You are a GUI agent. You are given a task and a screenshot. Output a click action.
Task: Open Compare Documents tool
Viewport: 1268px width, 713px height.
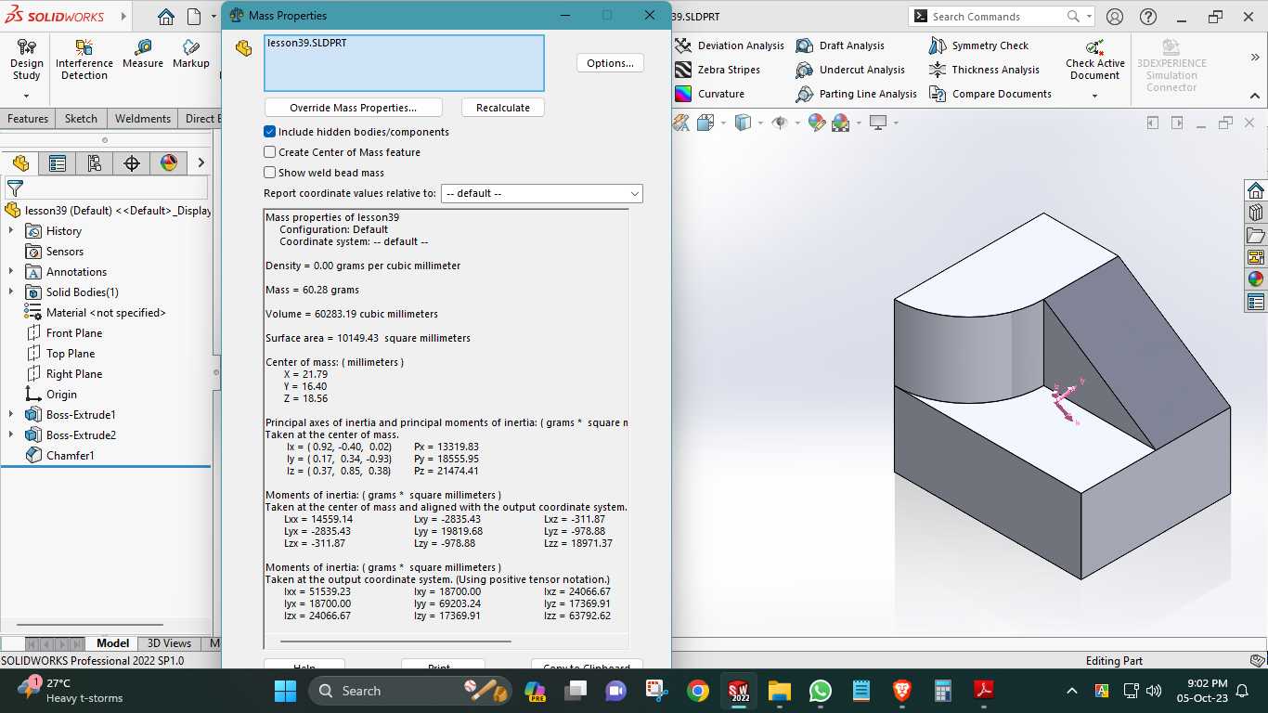(990, 94)
